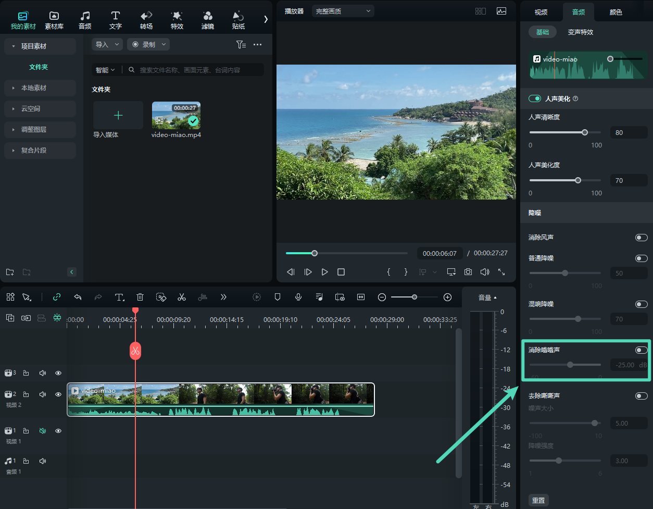Screen dimensions: 653x509
Task: Click the undo arrow icon
Action: pyautogui.click(x=78, y=297)
